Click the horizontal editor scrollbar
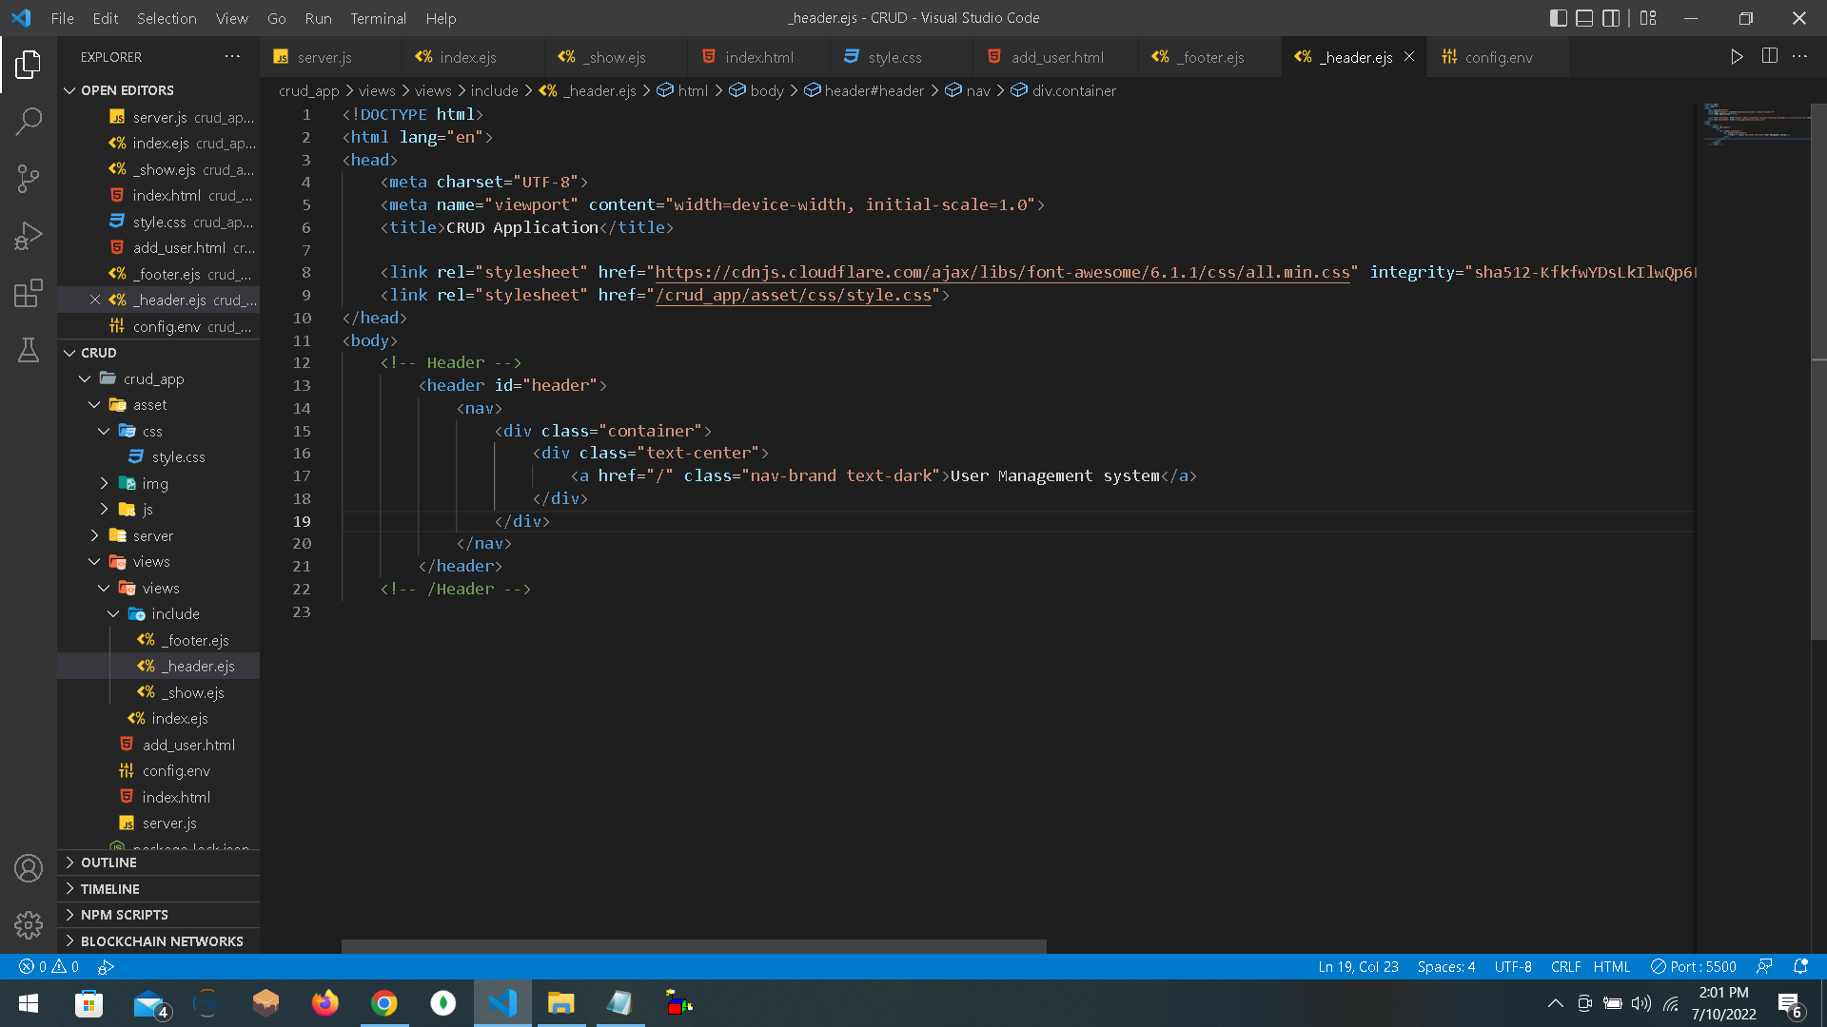The height and width of the screenshot is (1027, 1827). [x=694, y=946]
